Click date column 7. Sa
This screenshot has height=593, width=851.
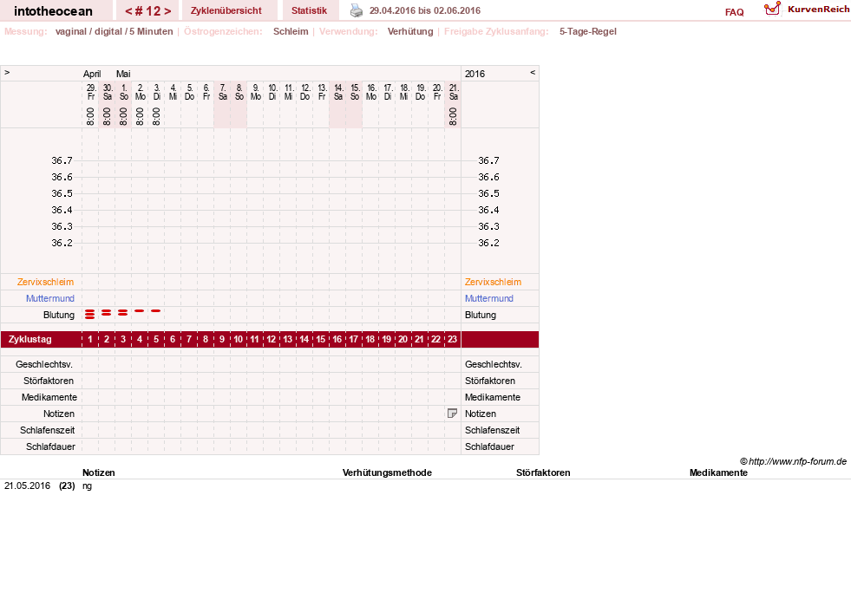tap(223, 92)
